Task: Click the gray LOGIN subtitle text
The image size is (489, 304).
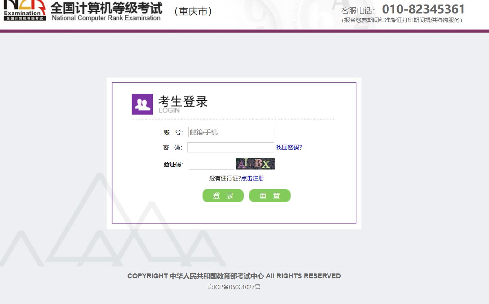Action: pyautogui.click(x=169, y=110)
